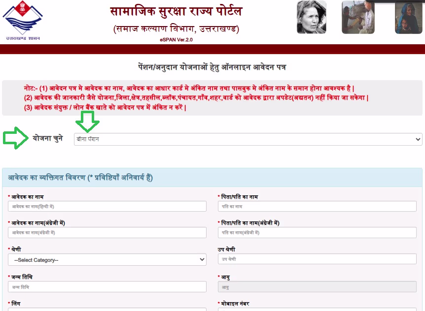Expand the योजना चुने scheme dropdown

tap(248, 139)
